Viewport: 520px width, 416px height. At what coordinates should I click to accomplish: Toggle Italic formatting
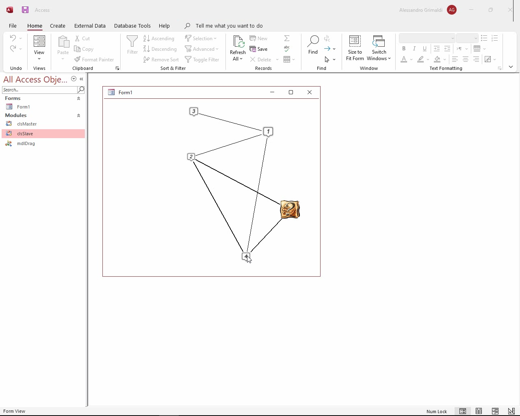414,48
